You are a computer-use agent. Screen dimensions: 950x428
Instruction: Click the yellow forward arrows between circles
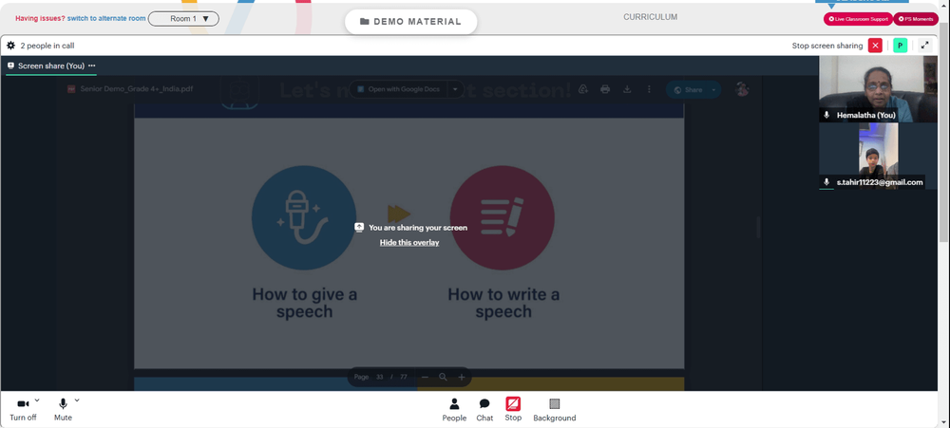coord(399,214)
